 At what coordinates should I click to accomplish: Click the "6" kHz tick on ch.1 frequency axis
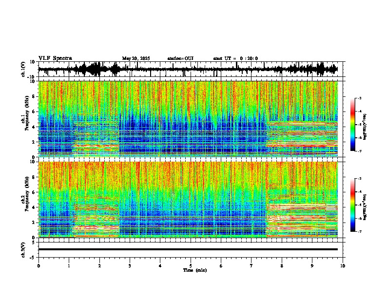34,112
